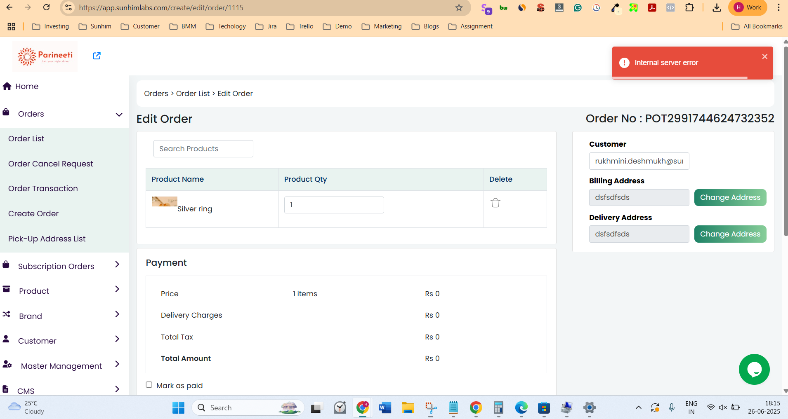Open Microsoft Edge from taskbar
Viewport: 788px width, 419px height.
[521, 408]
